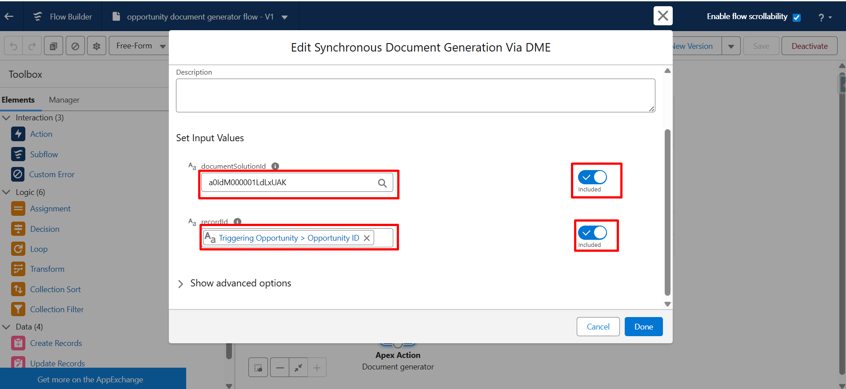The image size is (846, 389).
Task: Switch to the Manager tab
Action: [64, 100]
